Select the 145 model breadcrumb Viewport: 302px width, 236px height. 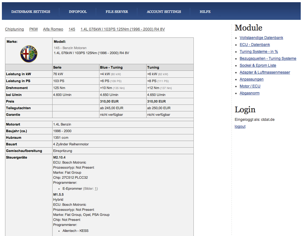click(72, 29)
